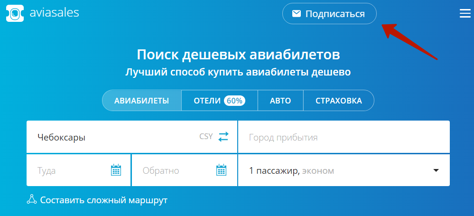Select the Авто tab
474x216 pixels.
click(280, 101)
